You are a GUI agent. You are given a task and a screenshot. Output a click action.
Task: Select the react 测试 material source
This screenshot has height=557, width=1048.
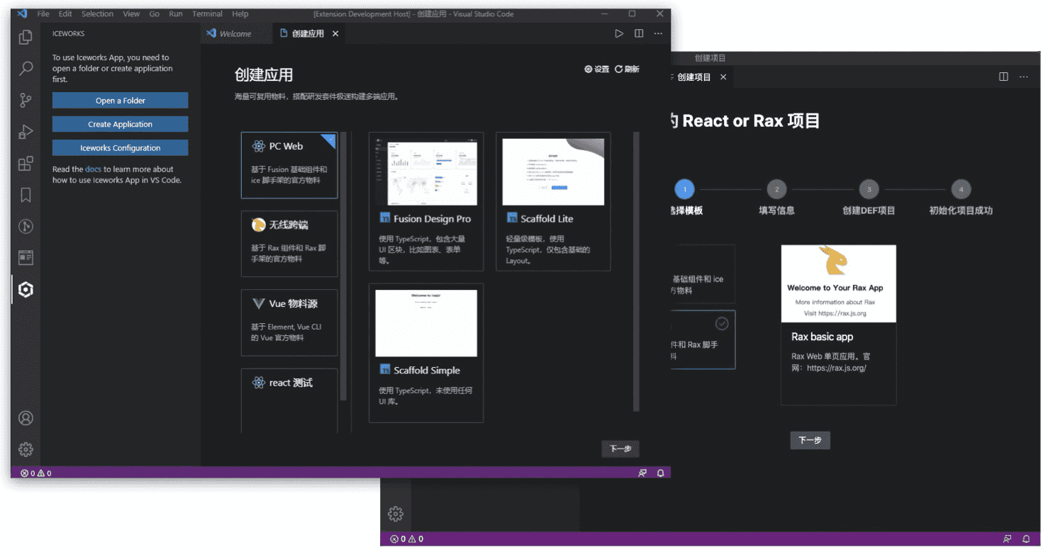click(289, 400)
